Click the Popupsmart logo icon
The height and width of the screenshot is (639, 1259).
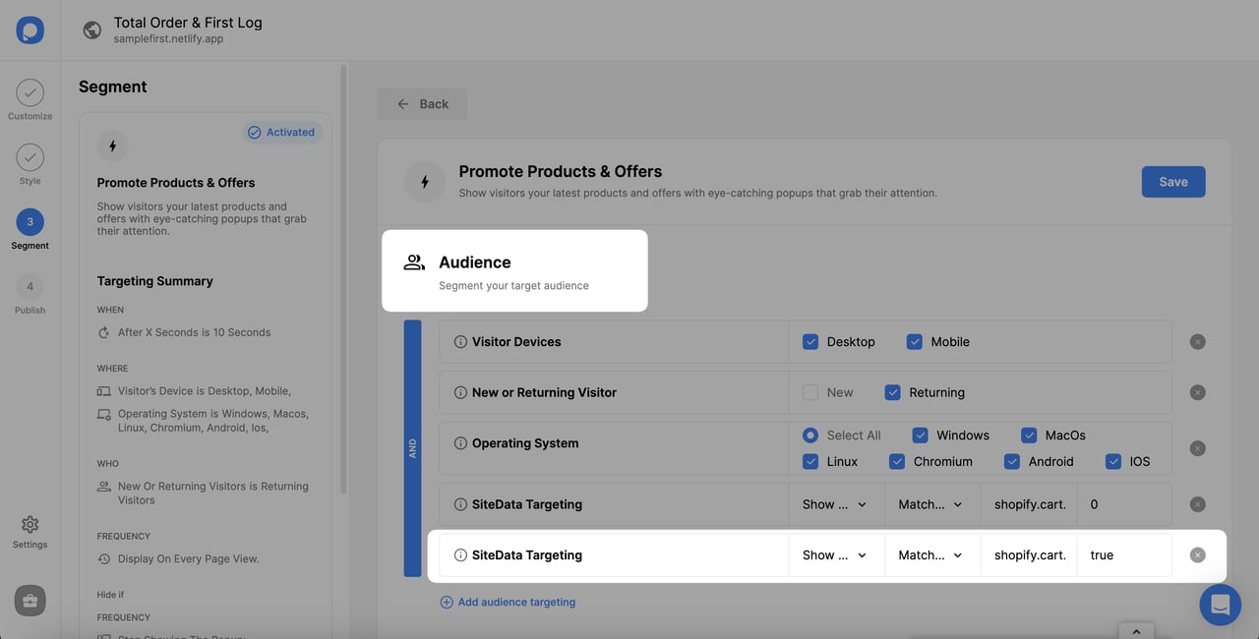click(x=30, y=29)
